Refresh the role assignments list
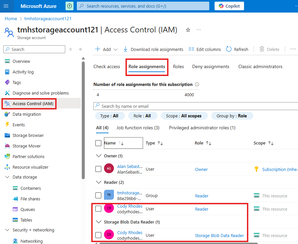The image size is (298, 244). click(x=237, y=49)
